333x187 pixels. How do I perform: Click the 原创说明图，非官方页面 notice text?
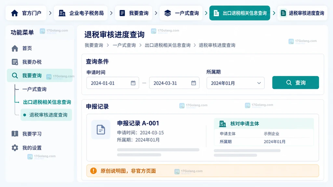pos(128,171)
